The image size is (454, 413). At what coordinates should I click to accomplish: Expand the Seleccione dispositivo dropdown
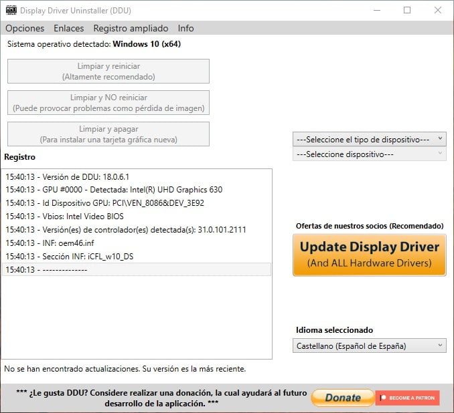tap(369, 154)
